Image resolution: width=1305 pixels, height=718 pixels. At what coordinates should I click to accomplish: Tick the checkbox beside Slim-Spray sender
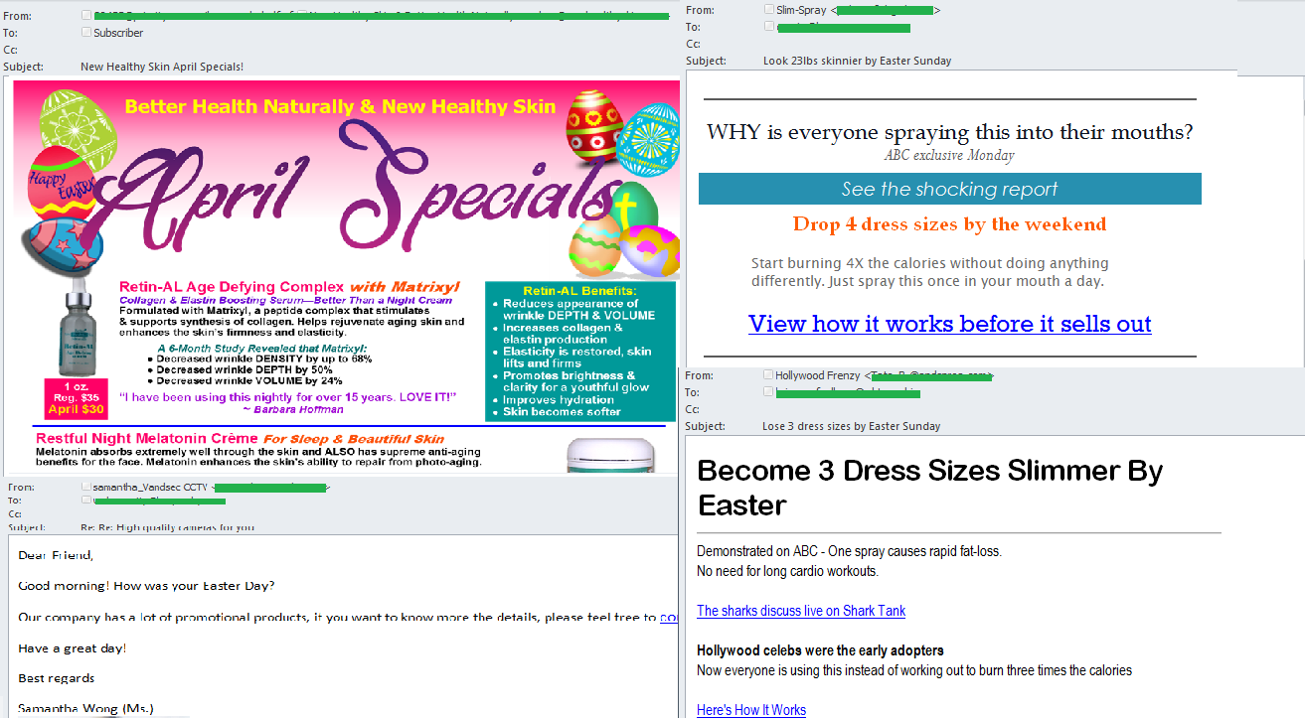coord(769,10)
